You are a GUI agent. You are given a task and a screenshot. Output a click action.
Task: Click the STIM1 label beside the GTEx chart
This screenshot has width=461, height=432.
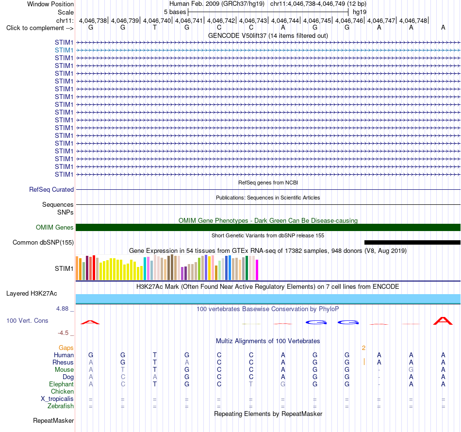64,268
